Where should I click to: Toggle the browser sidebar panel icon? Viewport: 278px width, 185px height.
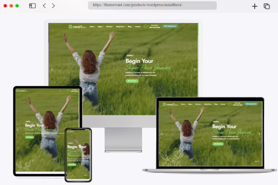pos(32,6)
